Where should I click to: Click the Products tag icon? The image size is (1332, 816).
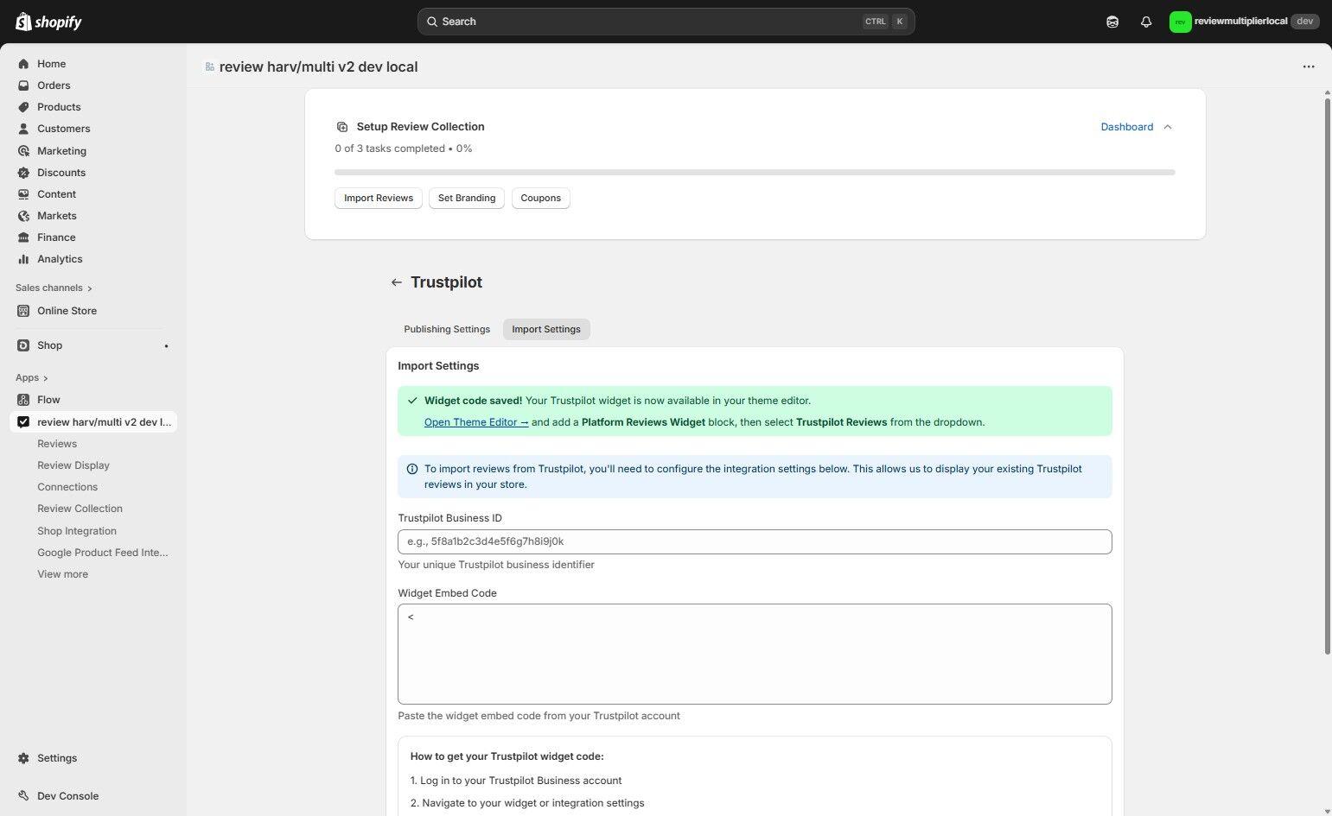click(23, 107)
